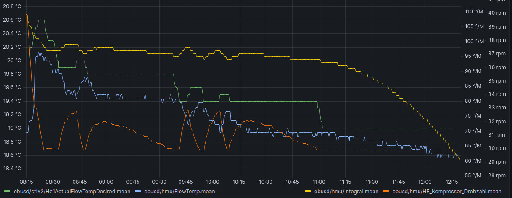Click the 12:00 time axis label
512x198 pixels.
tap(425, 182)
